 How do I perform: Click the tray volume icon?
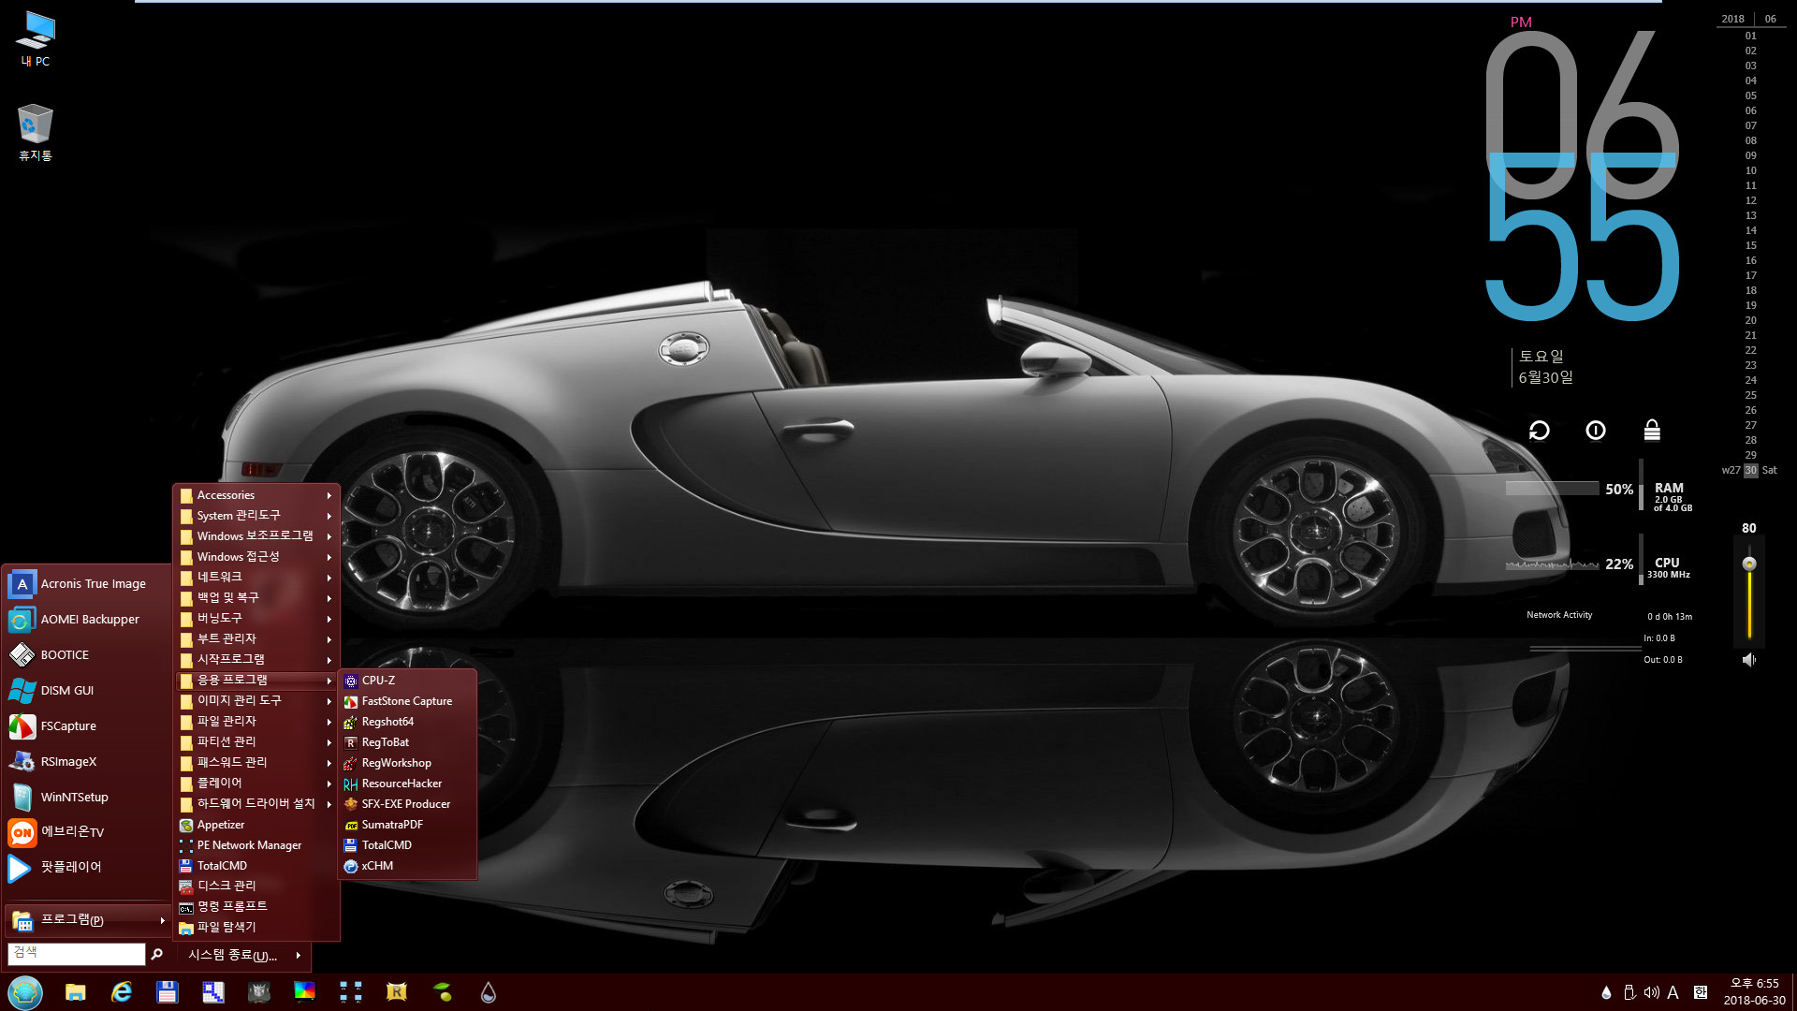click(x=1652, y=992)
